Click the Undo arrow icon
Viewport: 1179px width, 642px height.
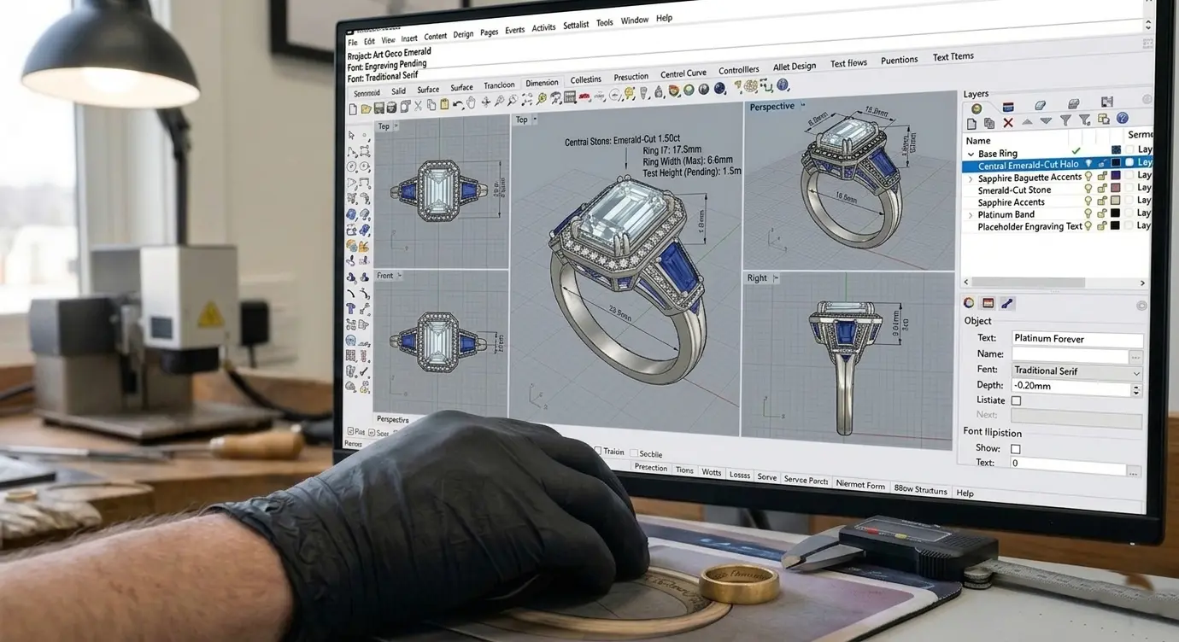pos(458,104)
